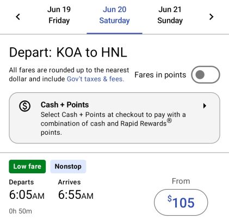Click the Fares in points label

[x=160, y=75]
